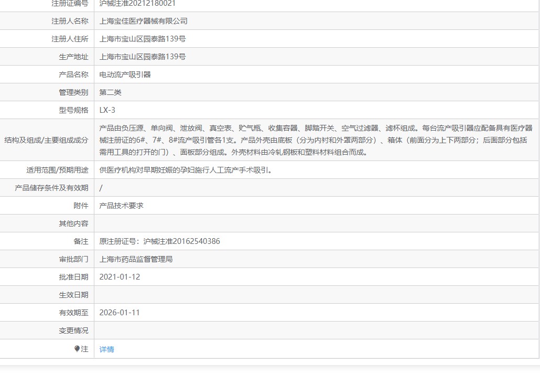The width and height of the screenshot is (540, 374).
Task: Click the 生产地址 address value
Action: (x=142, y=57)
